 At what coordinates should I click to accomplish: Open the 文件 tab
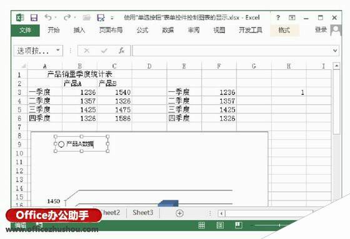click(25, 30)
